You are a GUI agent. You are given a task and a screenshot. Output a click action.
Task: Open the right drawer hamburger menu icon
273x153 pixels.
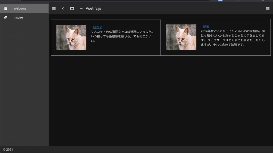268,8
